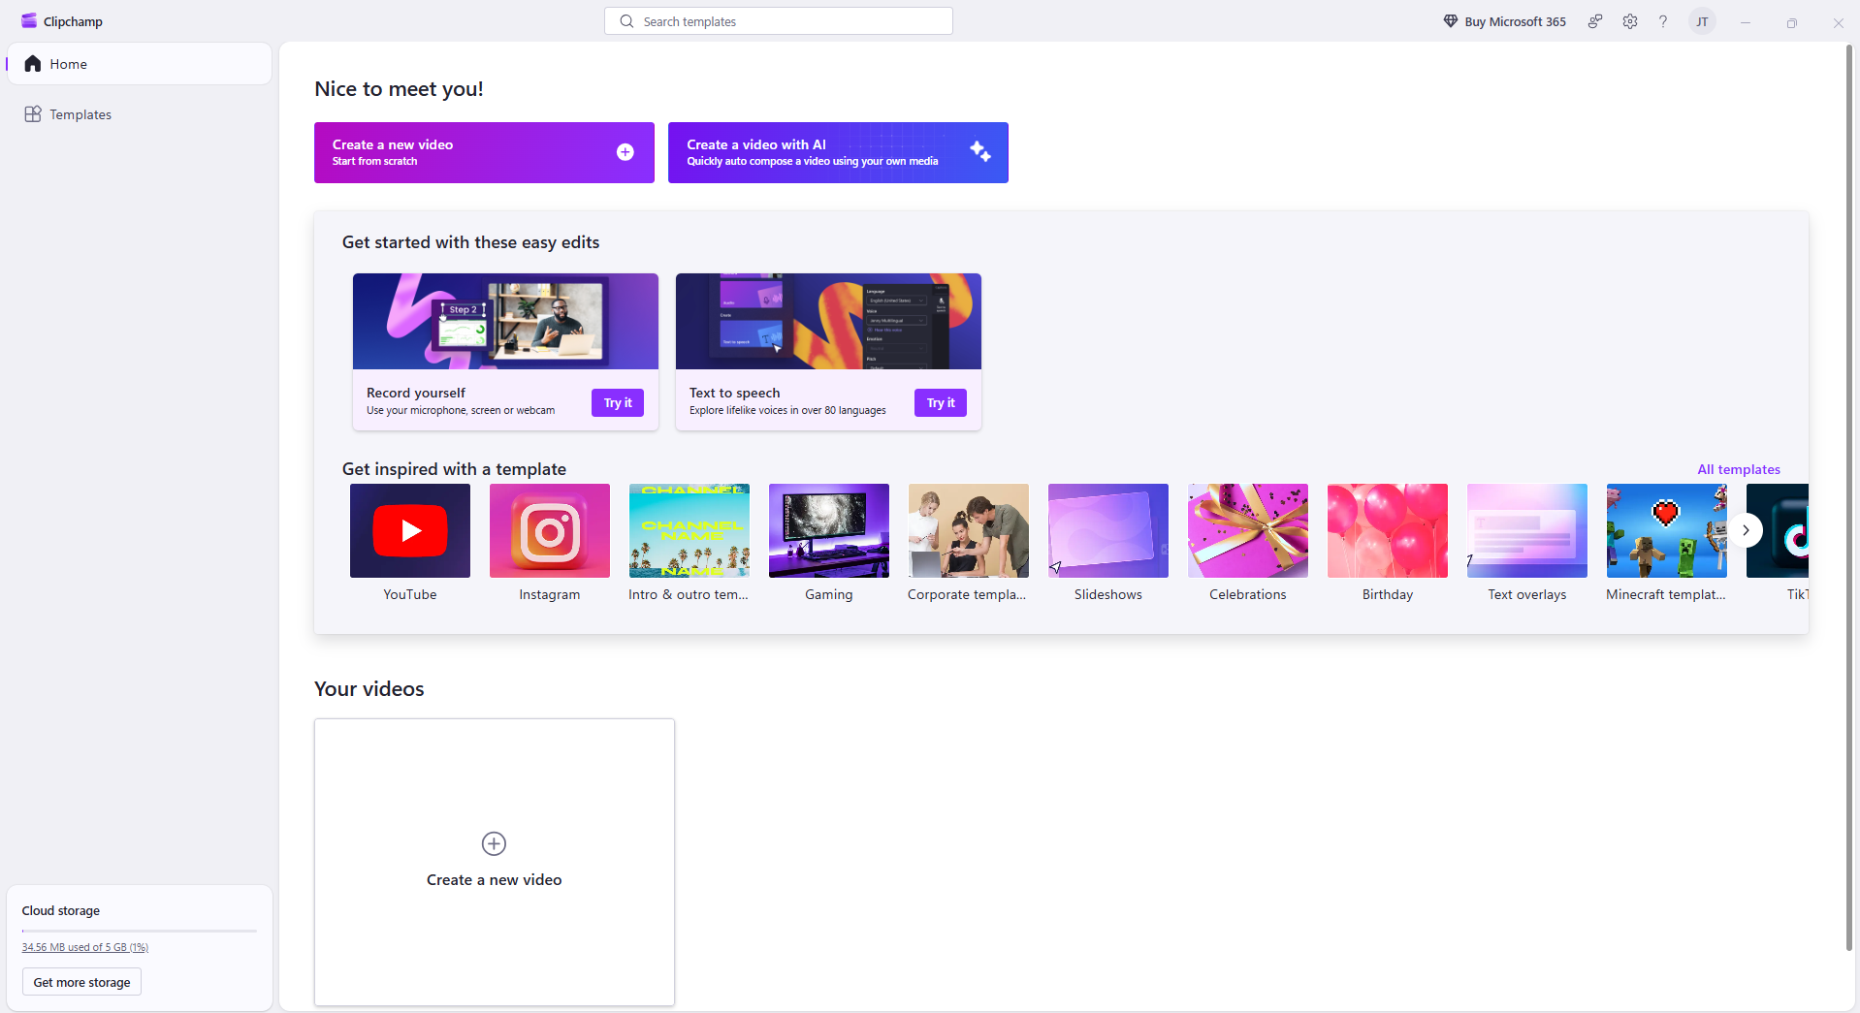1860x1013 pixels.
Task: Open the Gaming templates thumbnail
Action: coord(829,530)
